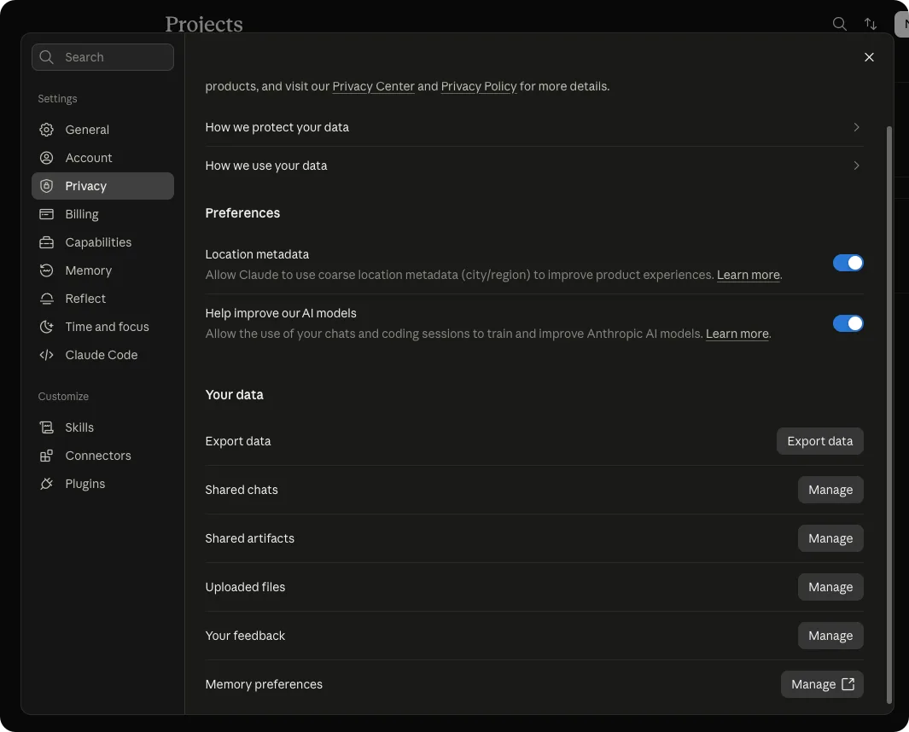The width and height of the screenshot is (909, 732).
Task: Click the settings panel vertical scrollbar
Action: [x=889, y=415]
